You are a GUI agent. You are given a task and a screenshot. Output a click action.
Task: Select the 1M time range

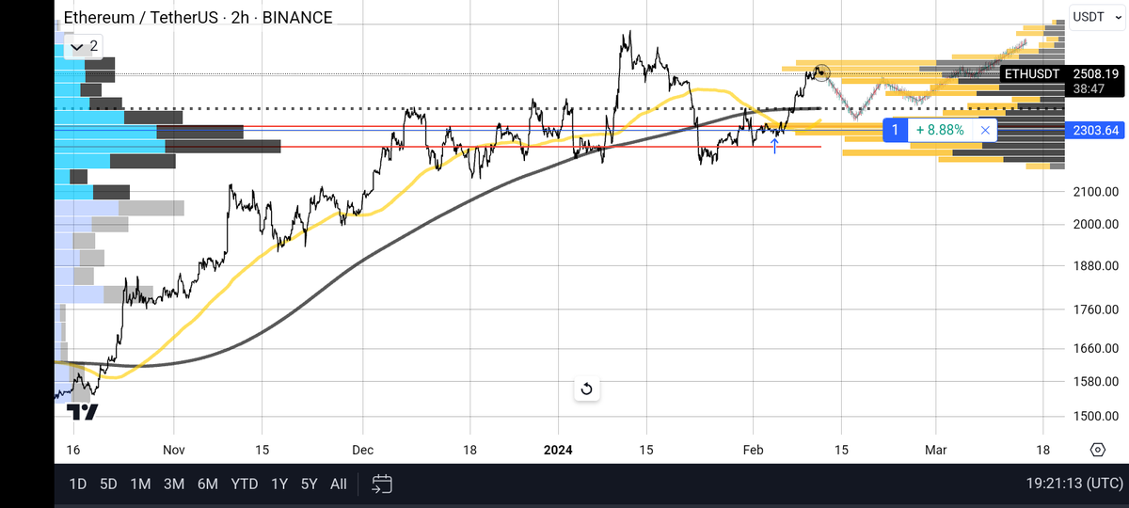coord(140,484)
